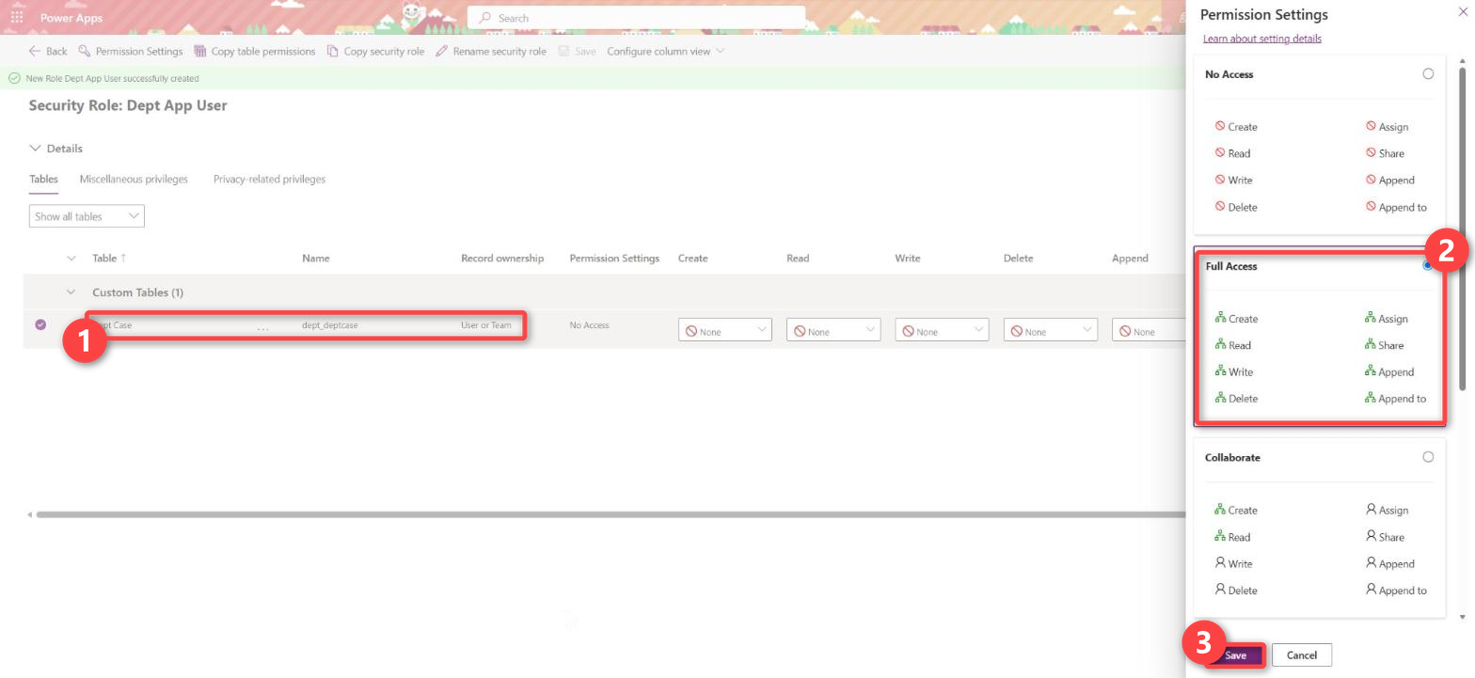The width and height of the screenshot is (1475, 678).
Task: Click the Permission Settings column header
Action: pyautogui.click(x=614, y=258)
